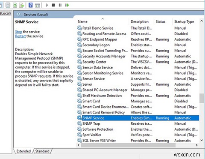Select the Retail Demo Service name
The image size is (205, 159).
[x=98, y=28]
